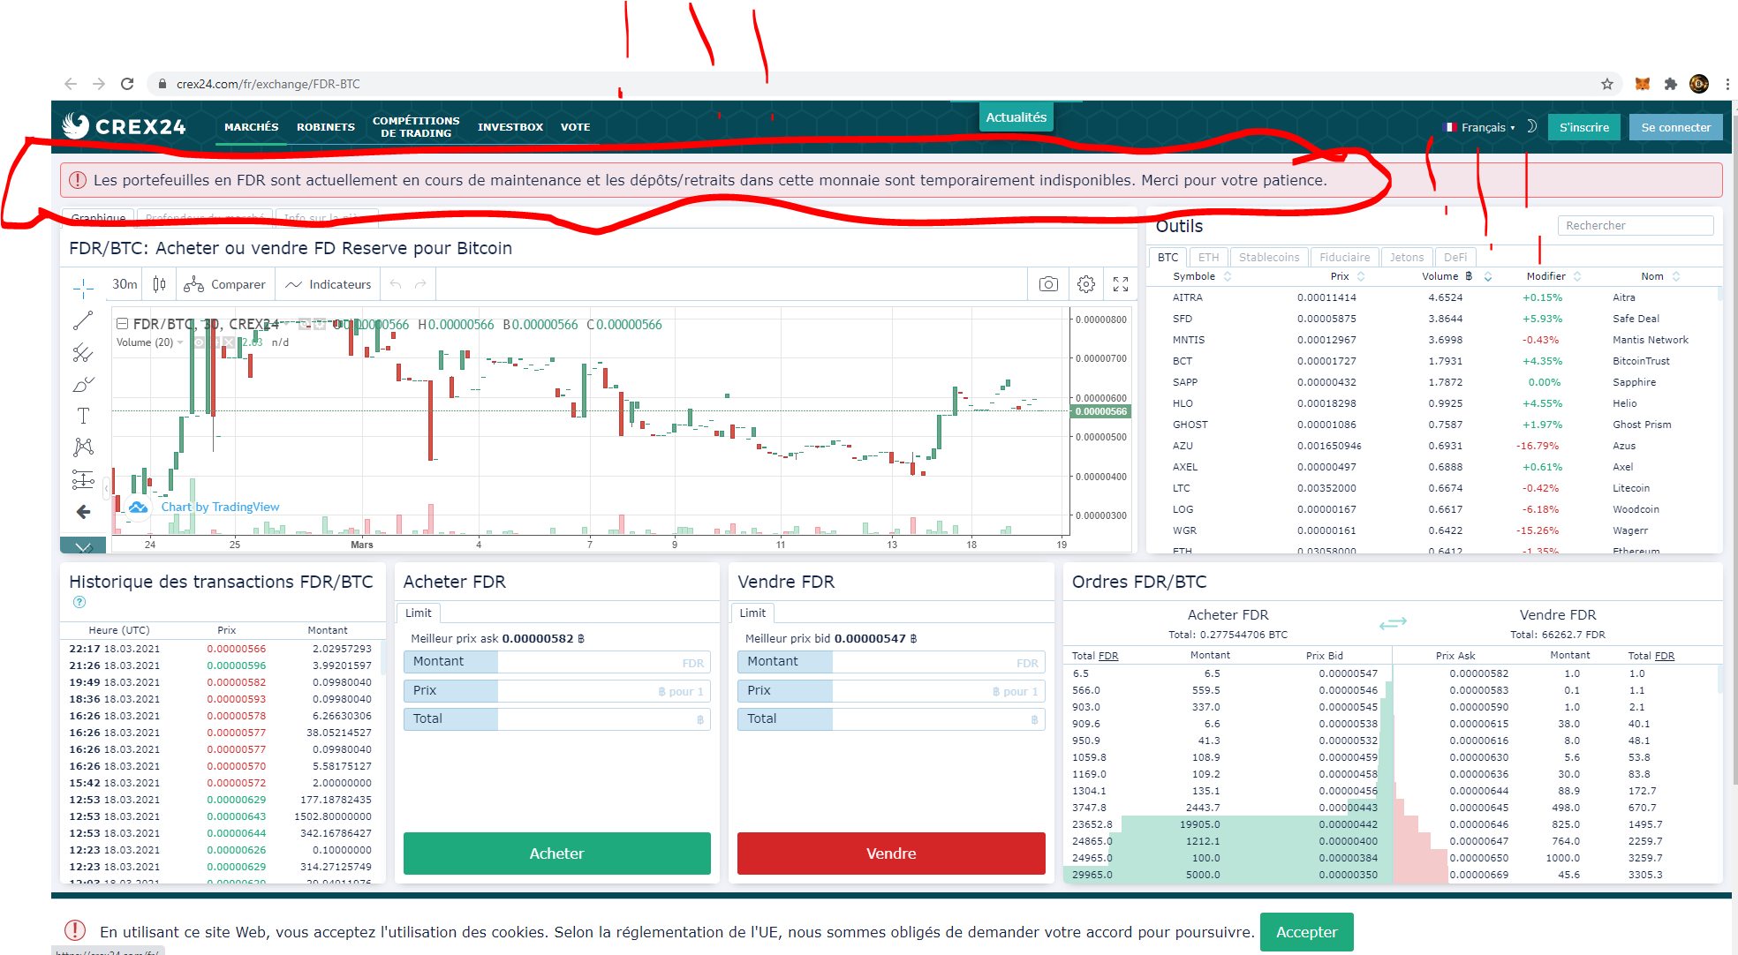The width and height of the screenshot is (1738, 955).
Task: Open chart settings gear
Action: coord(1086,284)
